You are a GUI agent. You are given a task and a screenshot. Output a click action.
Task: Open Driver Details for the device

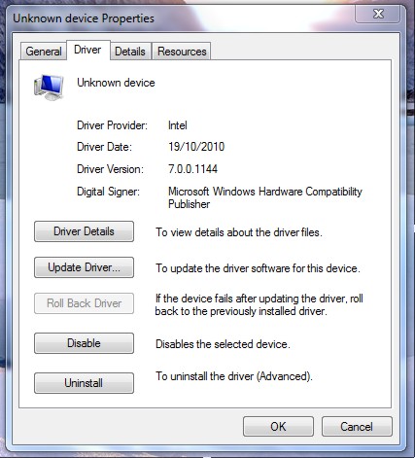[84, 231]
